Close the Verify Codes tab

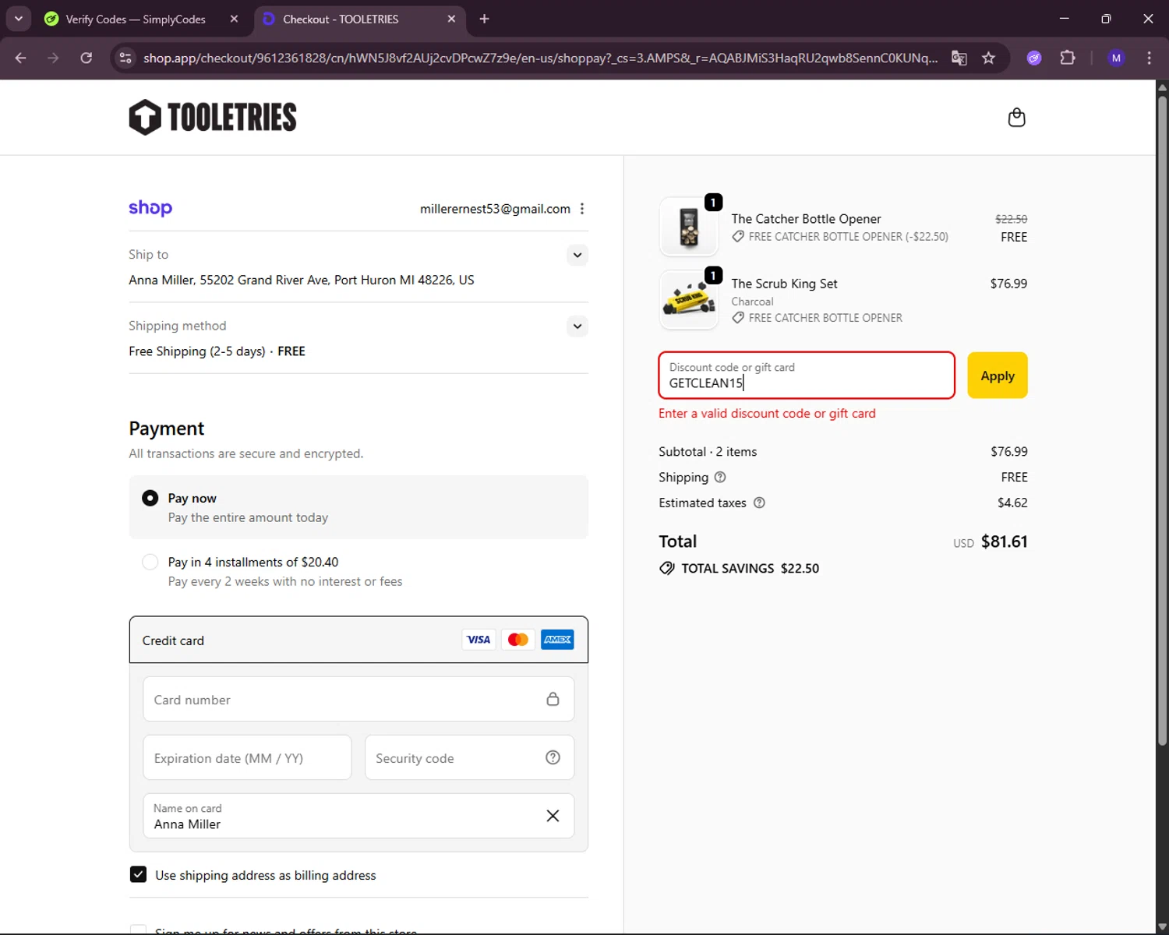tap(234, 19)
